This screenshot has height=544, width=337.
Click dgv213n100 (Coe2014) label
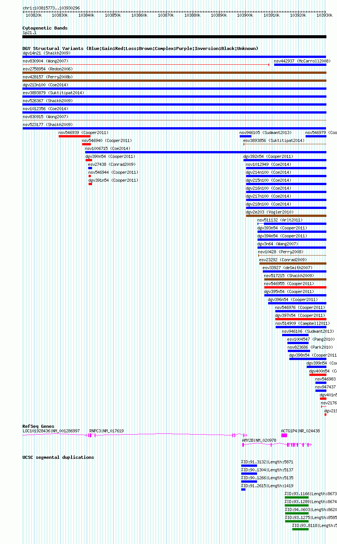(45, 85)
